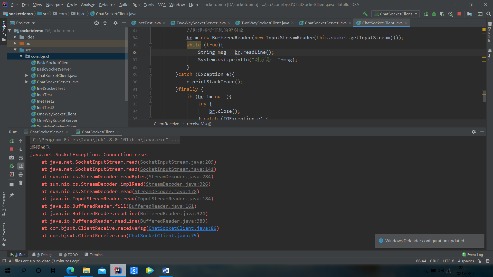
Task: Follow the ChatSocketClient.java:75 stack trace link
Action: [x=163, y=236]
